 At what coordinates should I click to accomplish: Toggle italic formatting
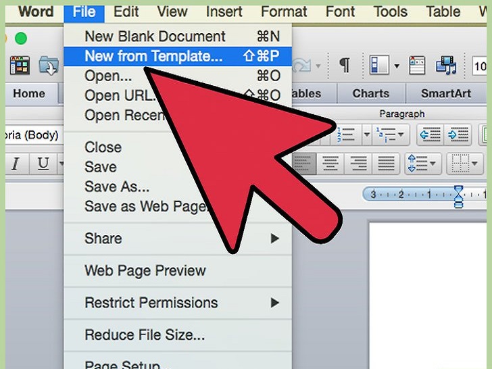pyautogui.click(x=15, y=164)
